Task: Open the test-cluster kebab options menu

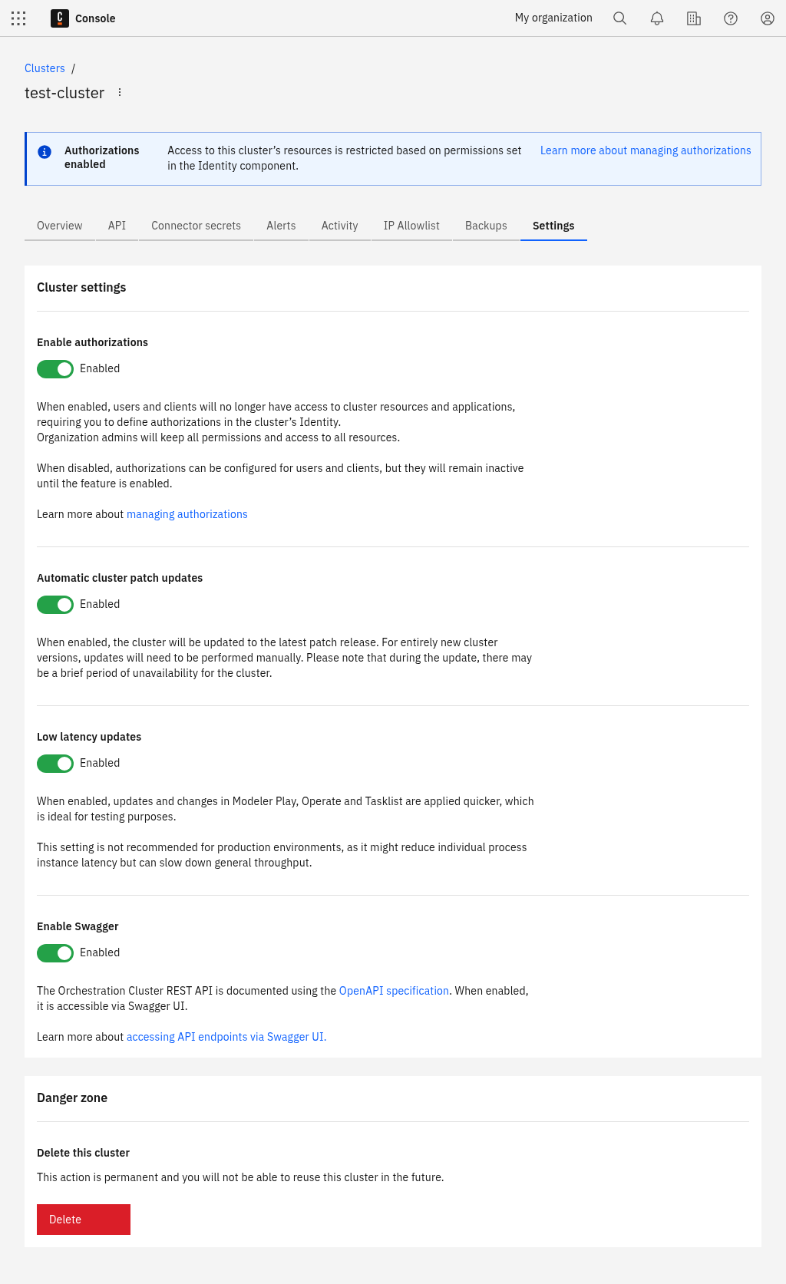Action: point(120,91)
